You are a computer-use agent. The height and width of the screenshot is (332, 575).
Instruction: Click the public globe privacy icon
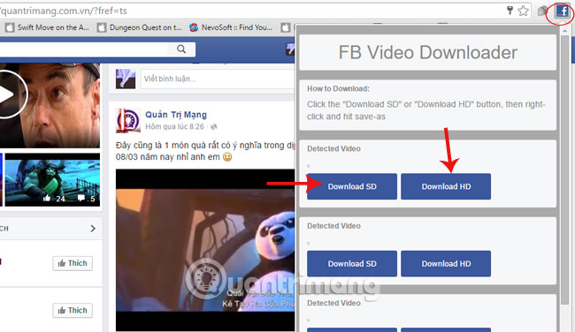[214, 126]
